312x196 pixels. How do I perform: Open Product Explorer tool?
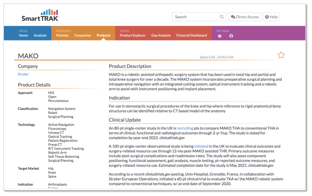coord(133,35)
